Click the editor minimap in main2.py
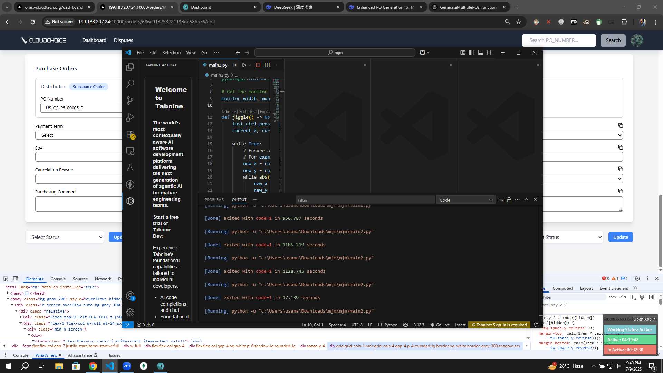The height and width of the screenshot is (373, 663). [276, 100]
